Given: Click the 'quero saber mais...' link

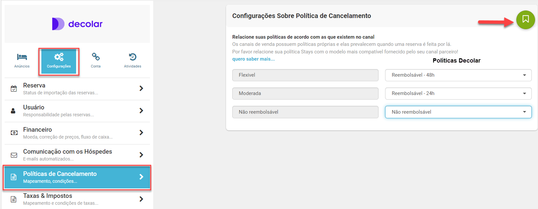Looking at the screenshot, I should [x=253, y=59].
